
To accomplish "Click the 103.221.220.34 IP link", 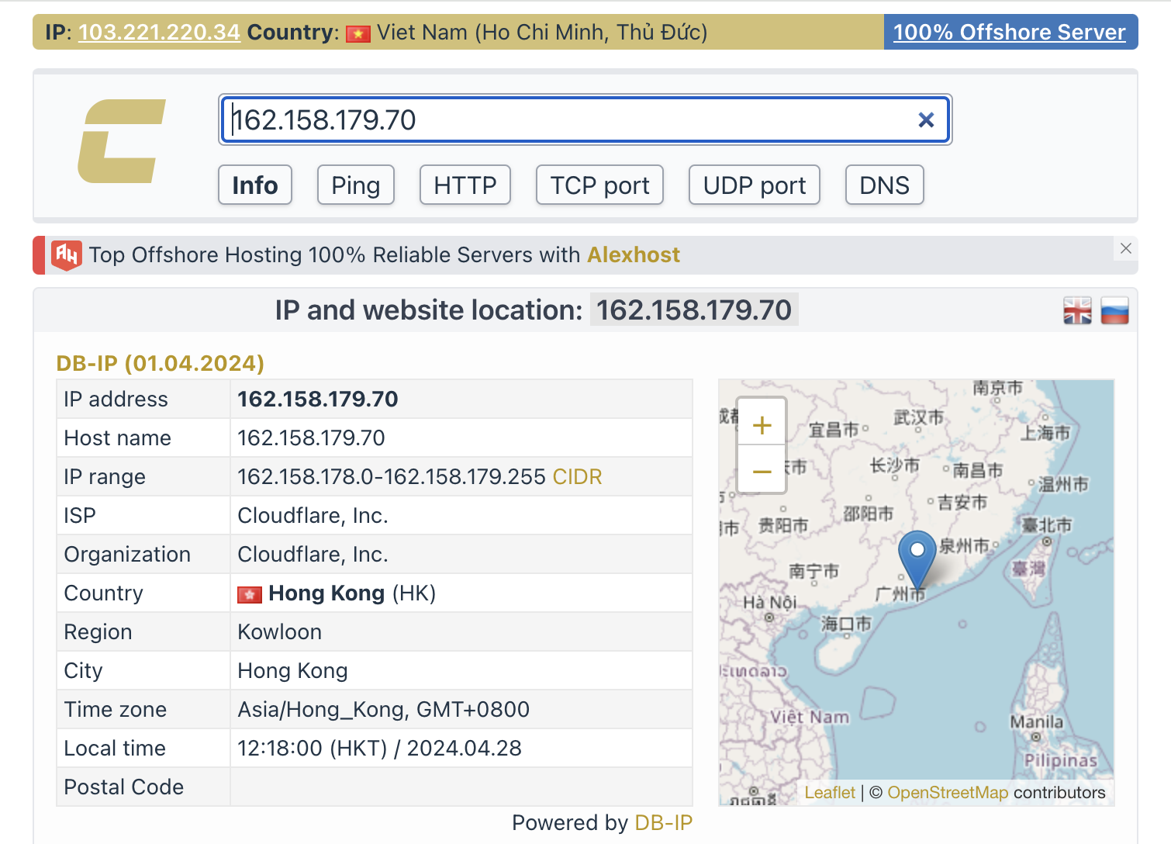I will point(160,33).
